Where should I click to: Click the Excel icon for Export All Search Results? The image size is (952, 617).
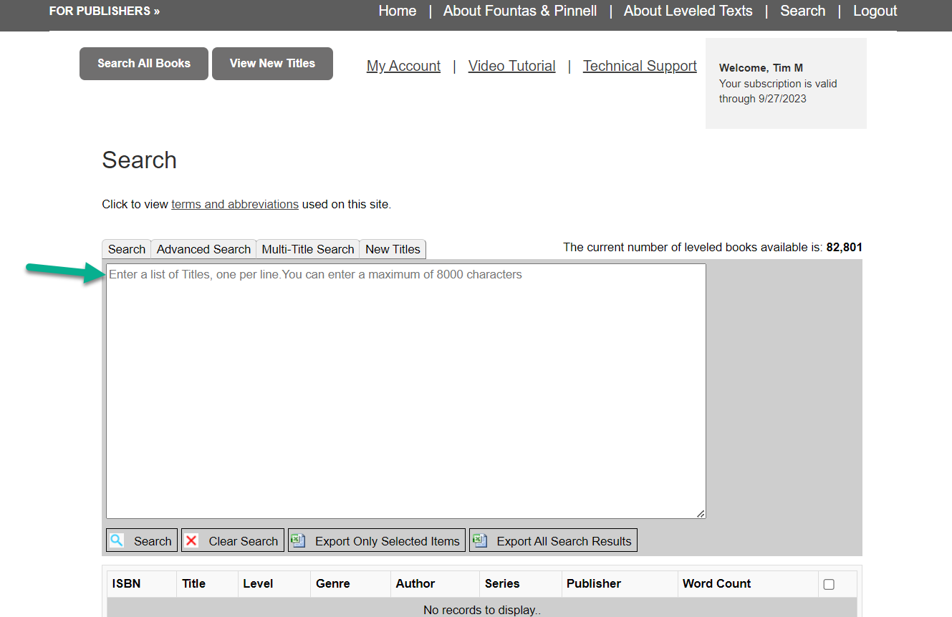(480, 540)
